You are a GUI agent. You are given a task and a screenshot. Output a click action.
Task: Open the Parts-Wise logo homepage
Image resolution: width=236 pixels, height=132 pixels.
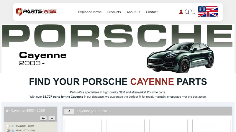pyautogui.click(x=36, y=12)
